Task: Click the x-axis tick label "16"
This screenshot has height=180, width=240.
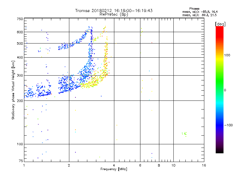Action: tap(204, 165)
